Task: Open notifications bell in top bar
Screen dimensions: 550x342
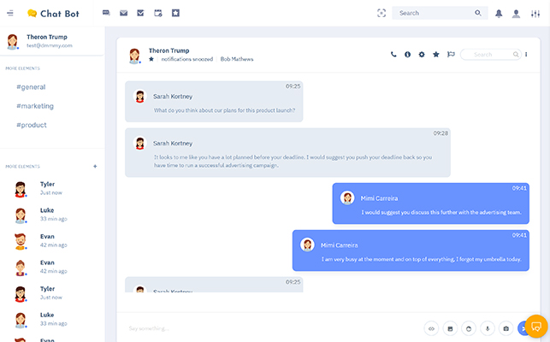Action: (x=499, y=14)
